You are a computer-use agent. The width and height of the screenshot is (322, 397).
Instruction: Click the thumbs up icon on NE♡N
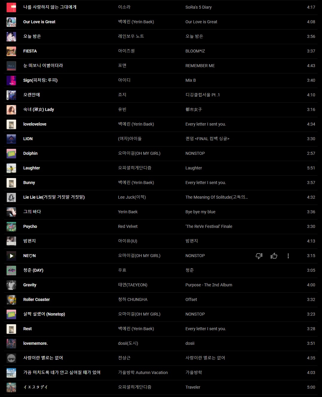(x=274, y=256)
